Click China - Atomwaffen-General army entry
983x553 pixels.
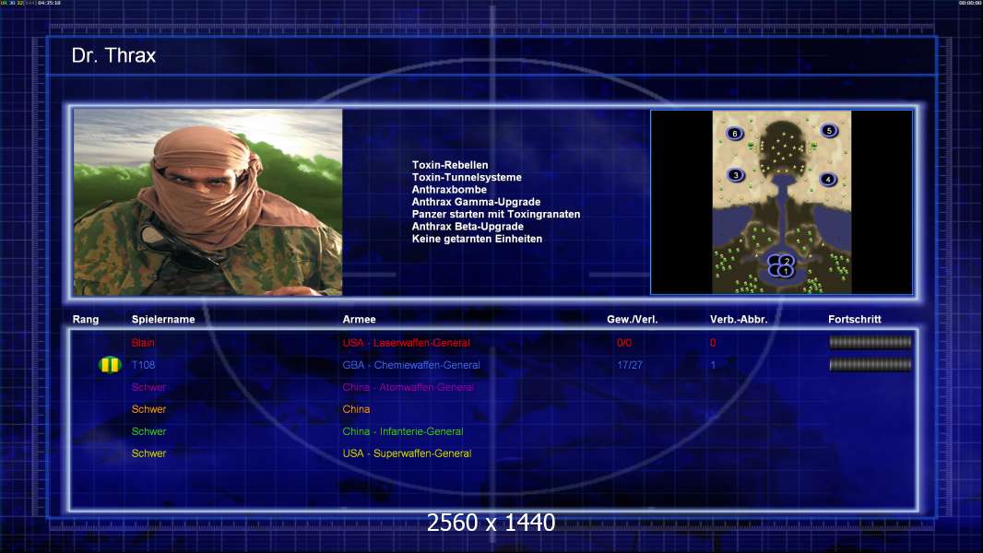point(409,387)
